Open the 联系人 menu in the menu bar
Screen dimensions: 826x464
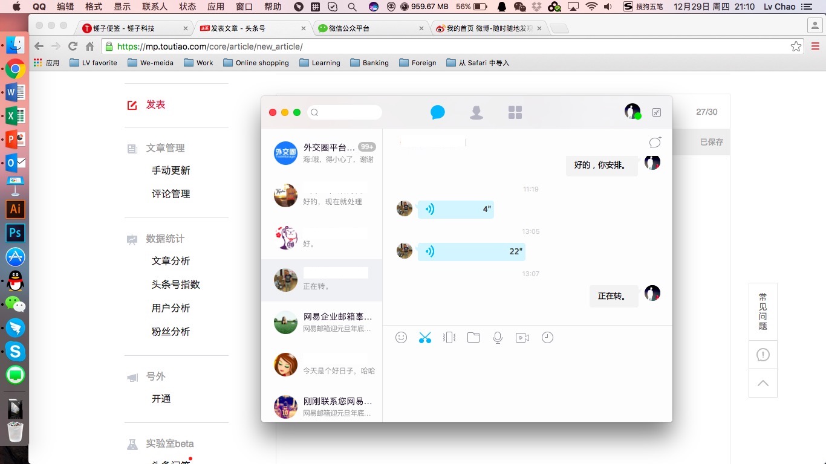coord(154,7)
